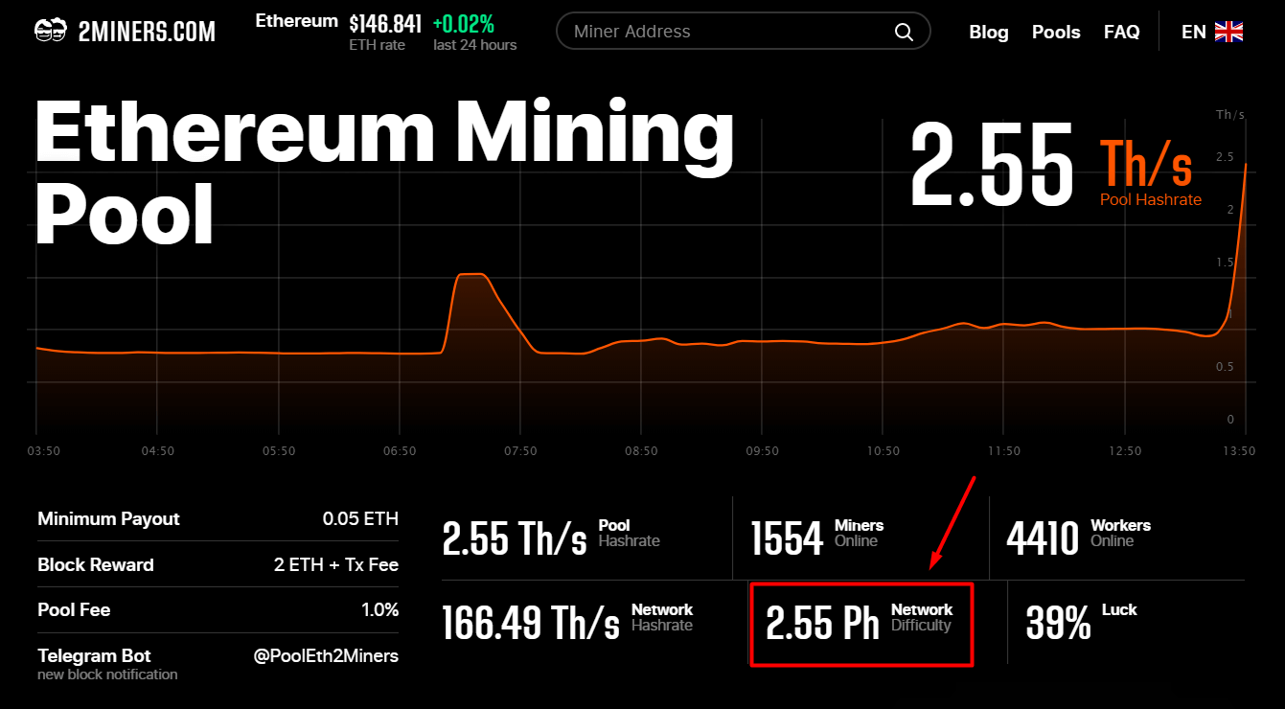
Task: Click the hashrate peak near 07:30 on chart
Action: click(x=472, y=275)
